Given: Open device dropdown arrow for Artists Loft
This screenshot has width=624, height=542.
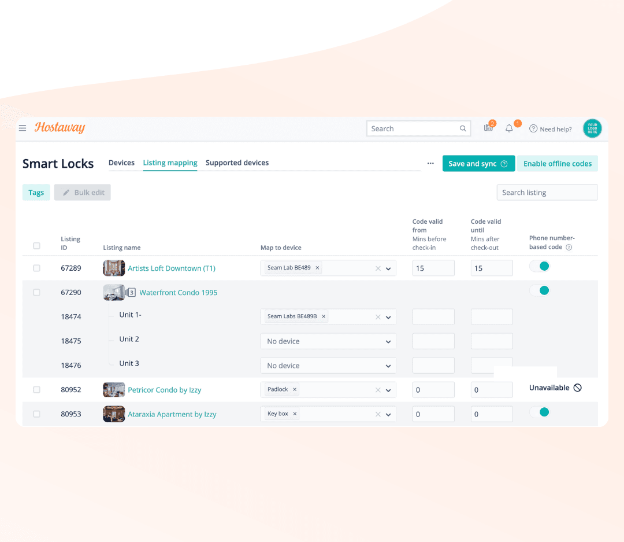Looking at the screenshot, I should [388, 269].
